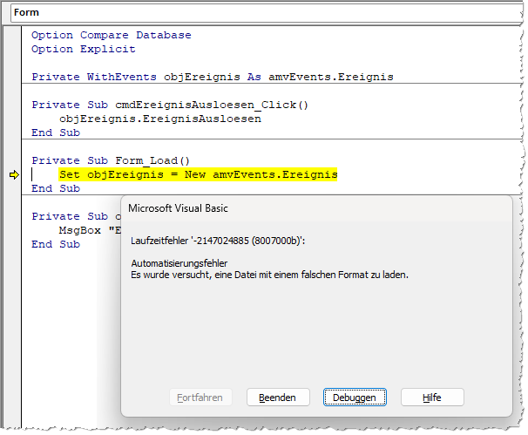
Task: Click margin bar beside Private Sub Form_Load()
Action: tap(14, 160)
